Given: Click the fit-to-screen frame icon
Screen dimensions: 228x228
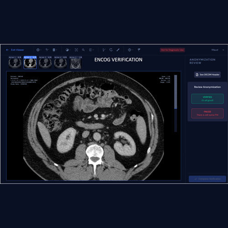Looking at the screenshot, I should (x=76, y=50).
